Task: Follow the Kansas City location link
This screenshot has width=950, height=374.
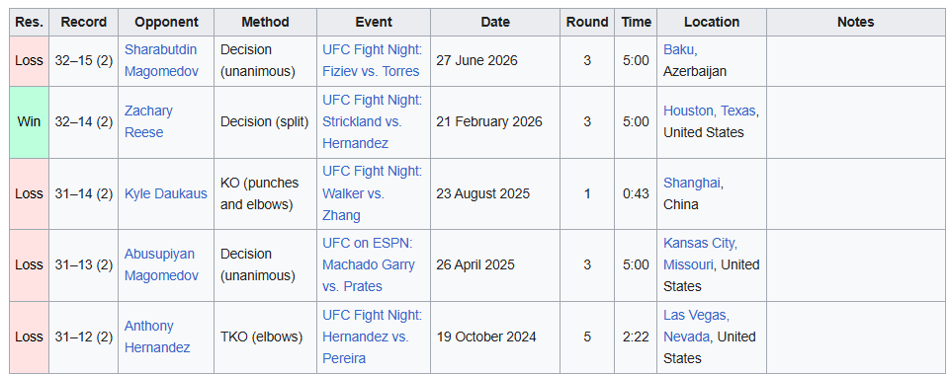Action: tap(700, 243)
